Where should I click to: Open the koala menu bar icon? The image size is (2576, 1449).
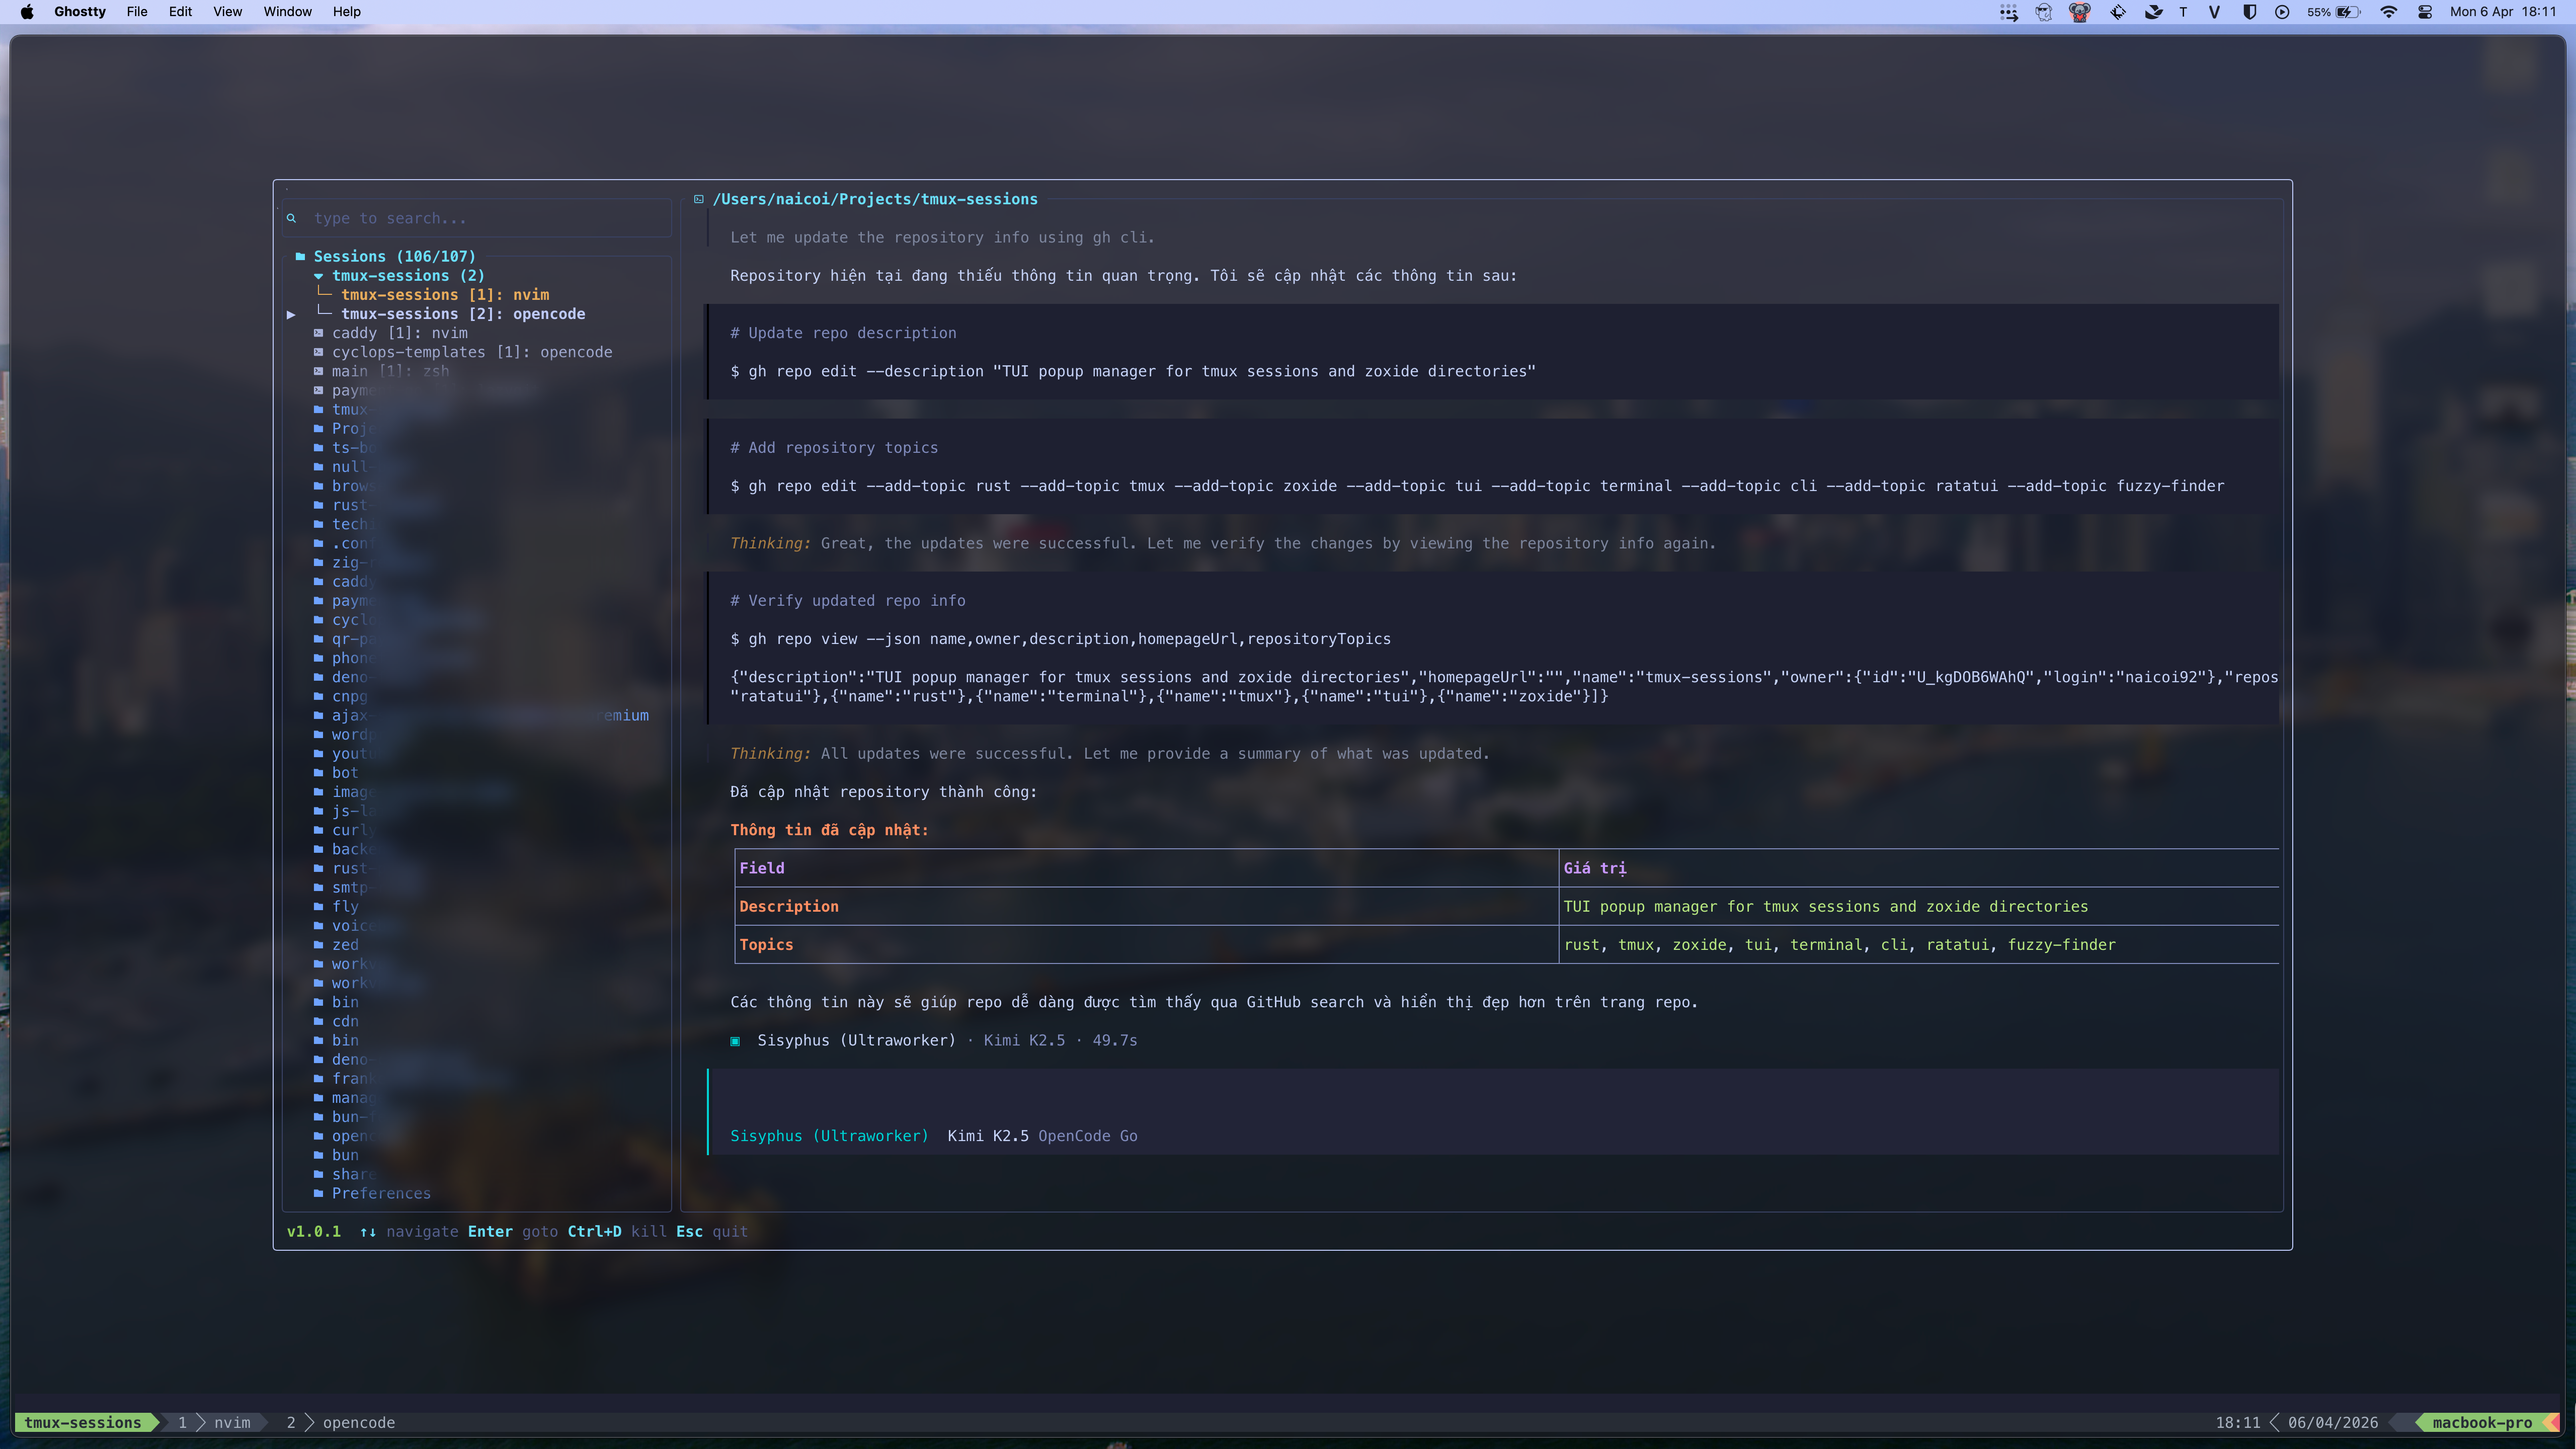click(2079, 12)
